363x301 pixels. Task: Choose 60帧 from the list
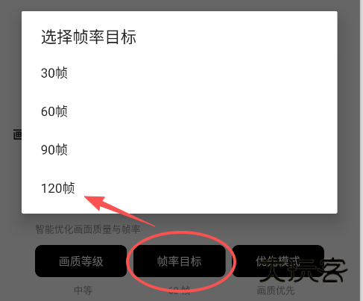pos(179,111)
